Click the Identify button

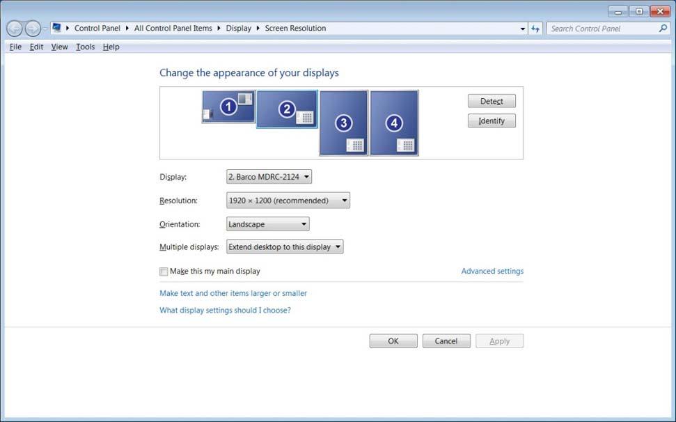tap(492, 120)
